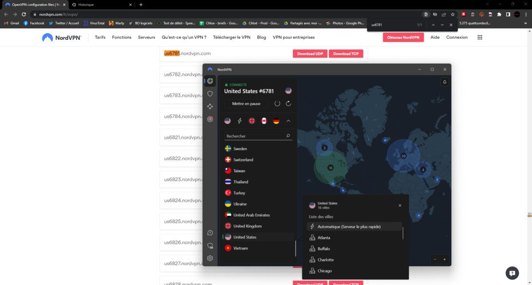Select the Canada flag in the recent connections row
Viewport: 532px width, 285px height.
coord(264,121)
